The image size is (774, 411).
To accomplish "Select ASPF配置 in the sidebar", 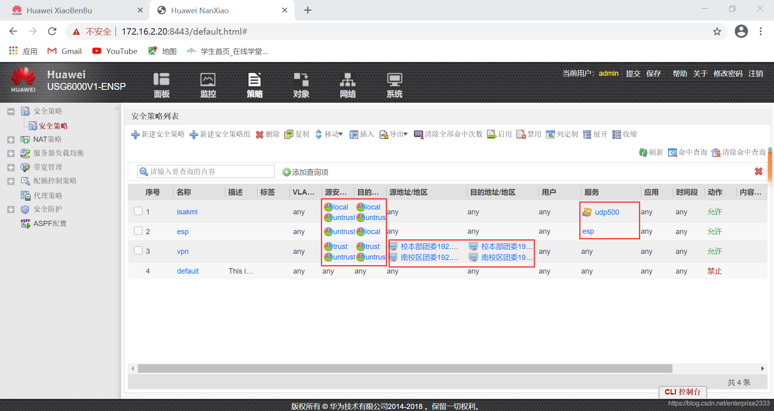I will coord(50,223).
